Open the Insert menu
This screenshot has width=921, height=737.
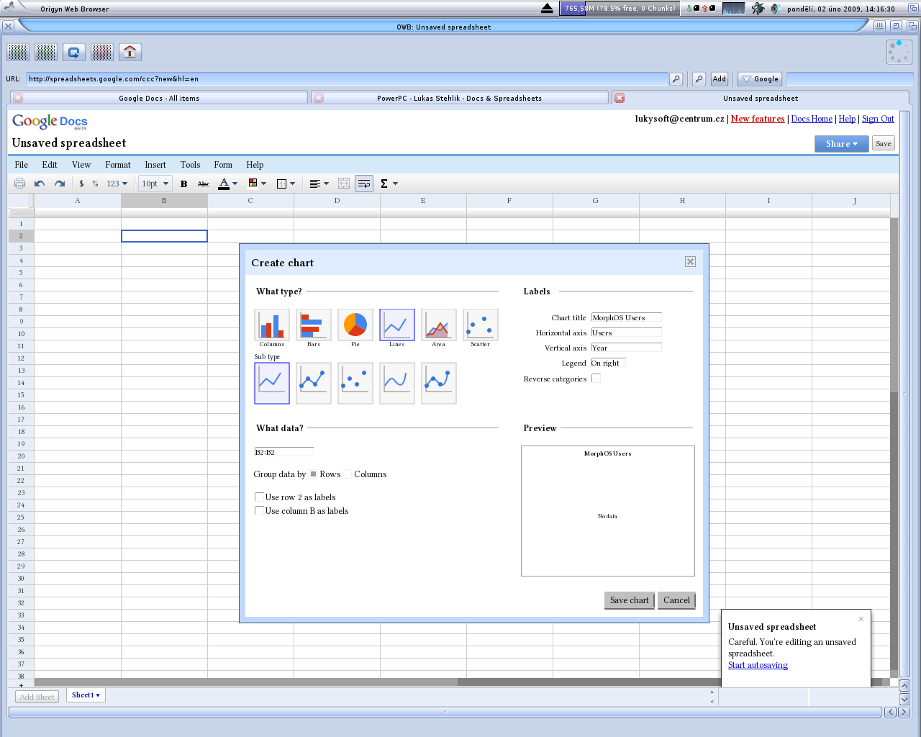155,165
